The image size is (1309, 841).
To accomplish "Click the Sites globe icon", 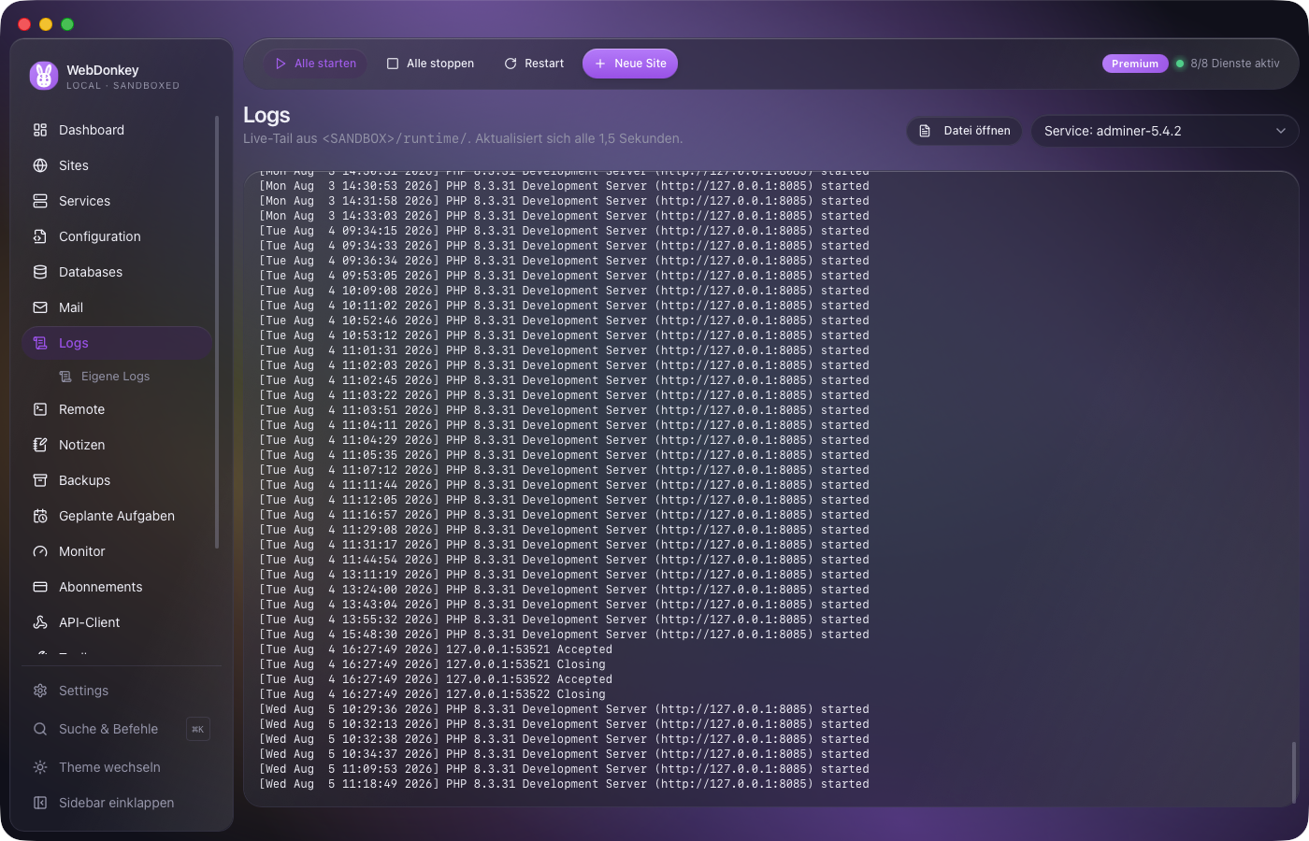I will tap(40, 165).
